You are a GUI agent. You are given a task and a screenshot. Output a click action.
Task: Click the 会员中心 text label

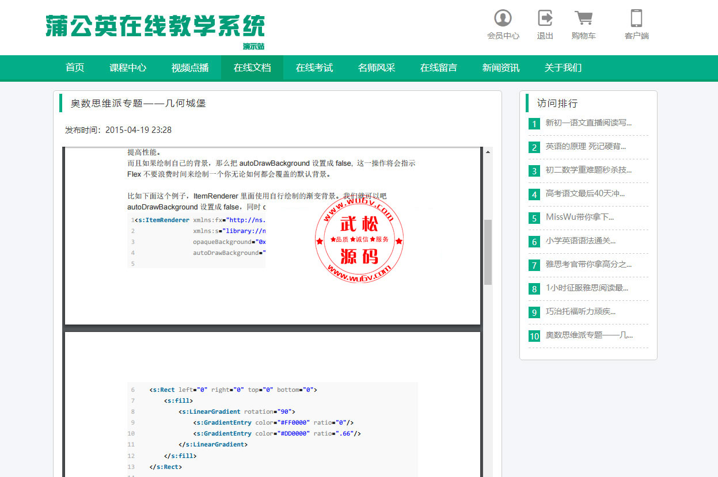coord(503,36)
